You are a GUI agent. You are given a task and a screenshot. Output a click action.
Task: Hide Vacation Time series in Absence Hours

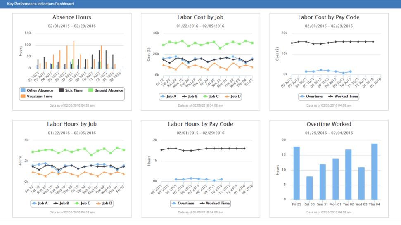click(39, 96)
